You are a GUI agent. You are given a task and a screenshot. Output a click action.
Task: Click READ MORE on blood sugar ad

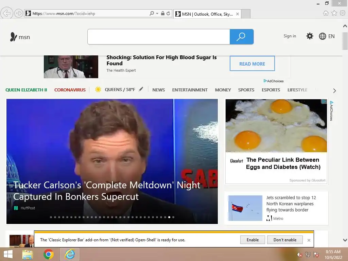(x=252, y=64)
